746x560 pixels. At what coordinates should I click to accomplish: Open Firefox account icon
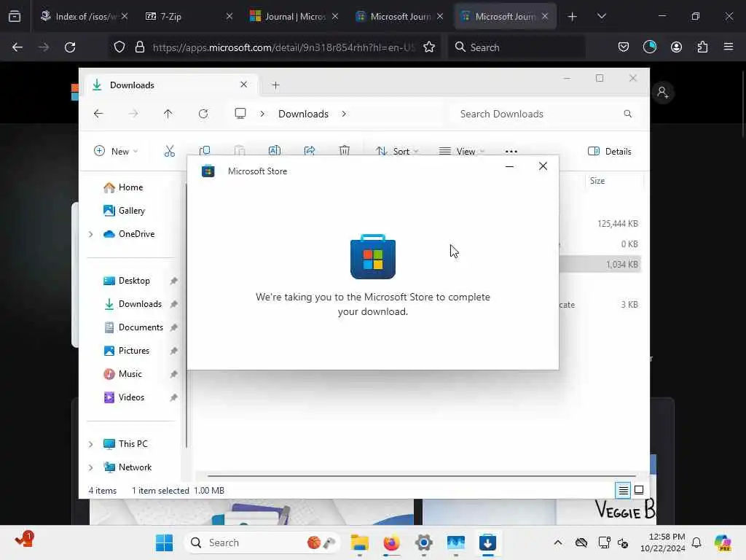pyautogui.click(x=676, y=47)
